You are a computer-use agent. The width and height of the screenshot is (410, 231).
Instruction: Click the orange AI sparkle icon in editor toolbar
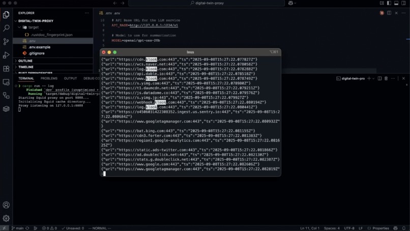pos(382,13)
